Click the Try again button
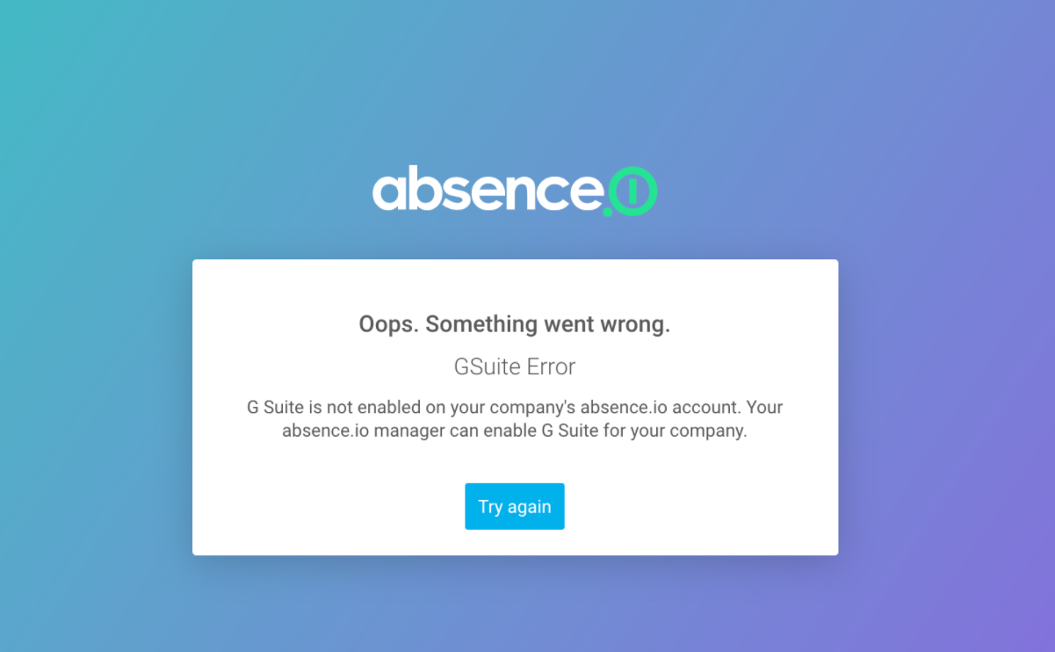1055x652 pixels. 514,506
